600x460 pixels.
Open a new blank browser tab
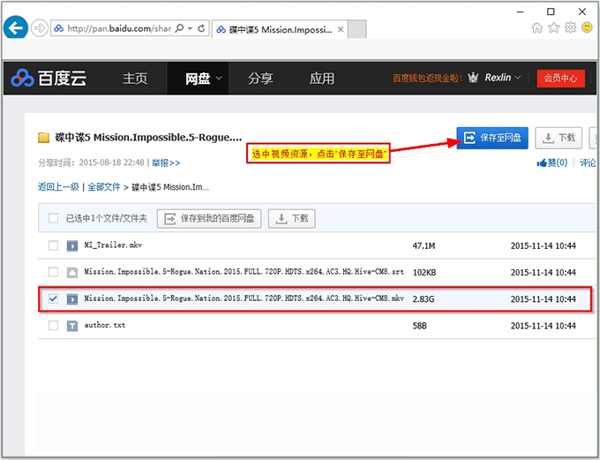[x=357, y=29]
